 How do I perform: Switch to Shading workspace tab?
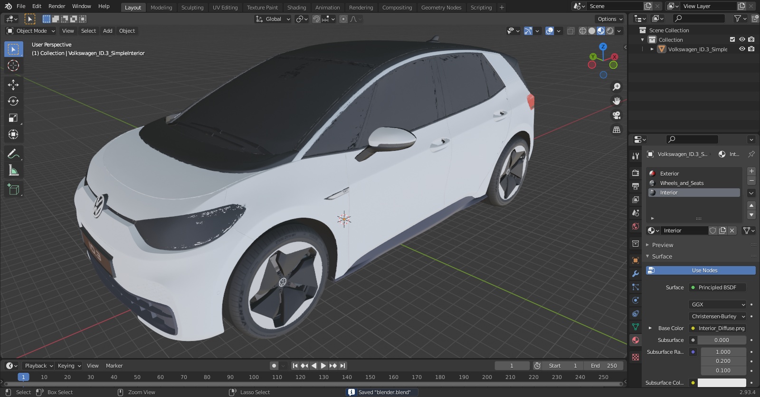296,8
